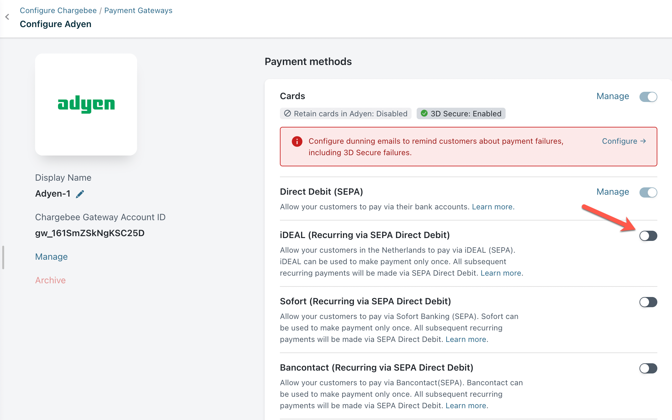Click Configure link in dunning alert
672x420 pixels.
tap(624, 141)
